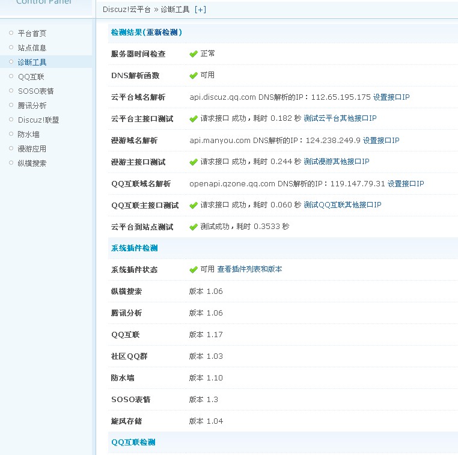The width and height of the screenshot is (458, 455).
Task: Click 测试QQ互联其他接口IP link
Action: pyautogui.click(x=343, y=205)
